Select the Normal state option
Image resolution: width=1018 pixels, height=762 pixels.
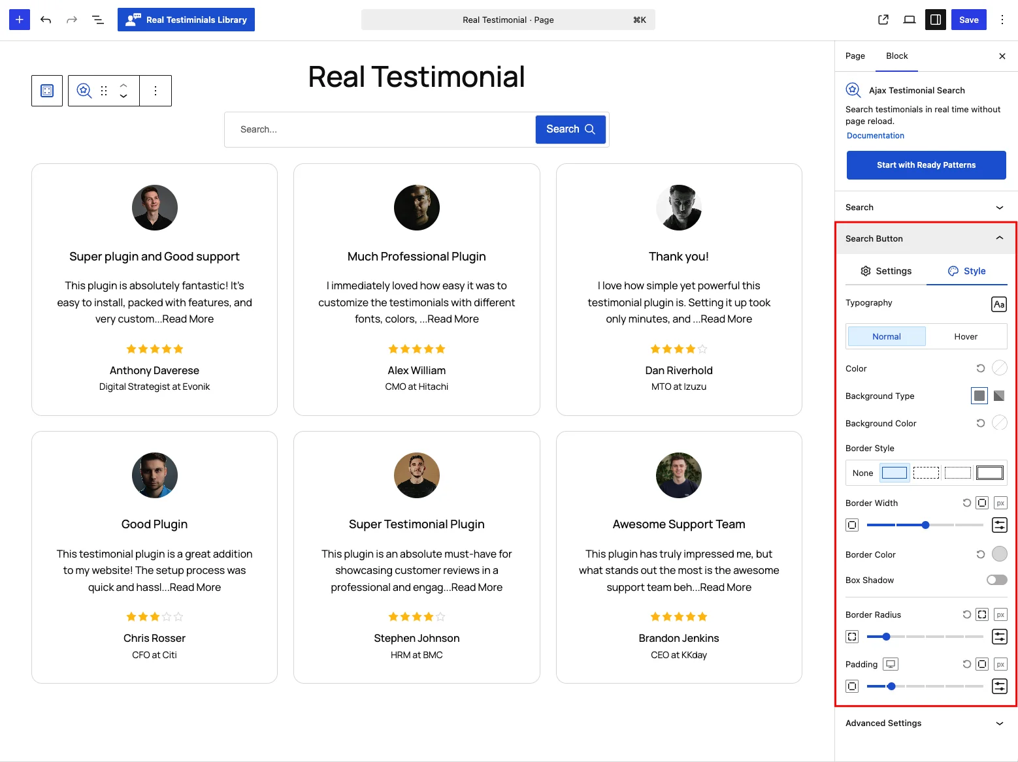pos(887,336)
